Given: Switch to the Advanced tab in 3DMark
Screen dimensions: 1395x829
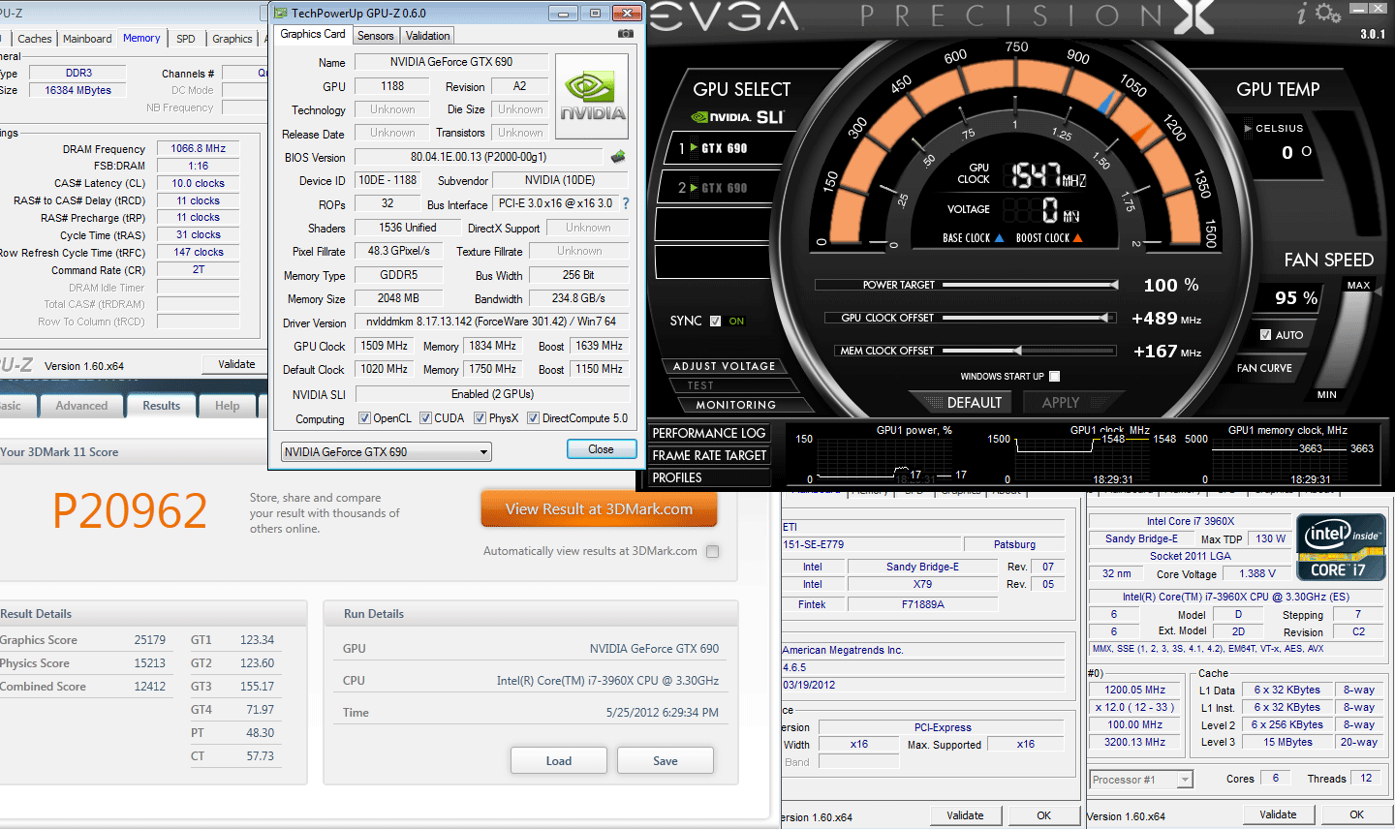Looking at the screenshot, I should (81, 406).
